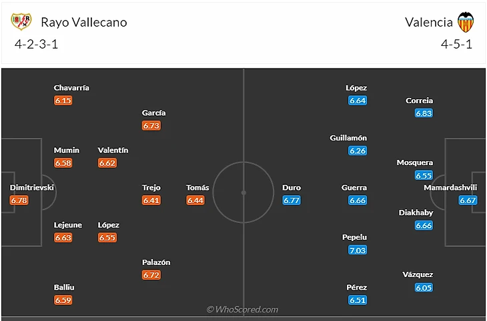
Task: Click García's 6.73 rating badge
Action: pyautogui.click(x=151, y=126)
